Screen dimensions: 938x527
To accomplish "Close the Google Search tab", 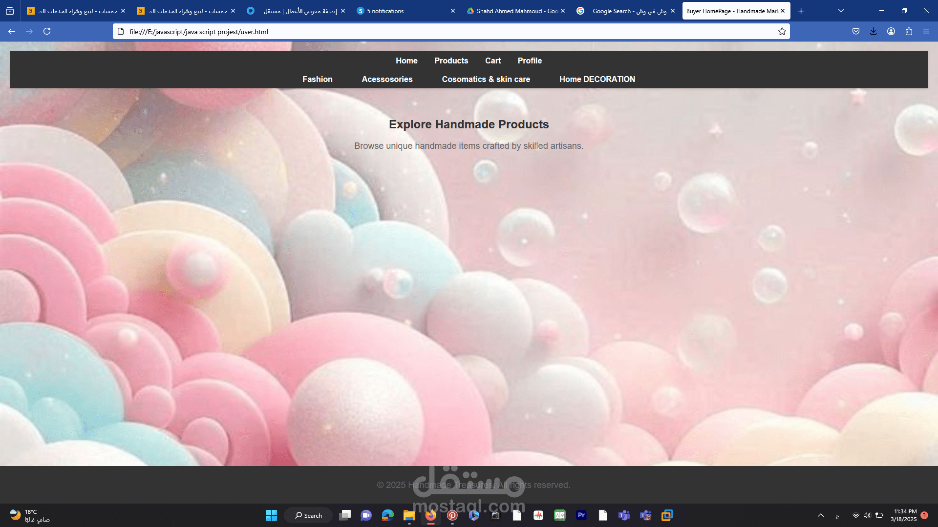I will point(673,11).
